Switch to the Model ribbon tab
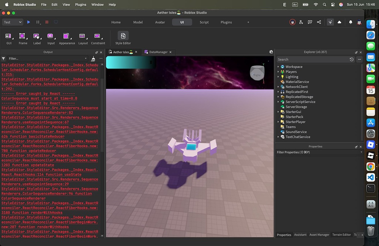The image size is (379, 246). pyautogui.click(x=138, y=22)
